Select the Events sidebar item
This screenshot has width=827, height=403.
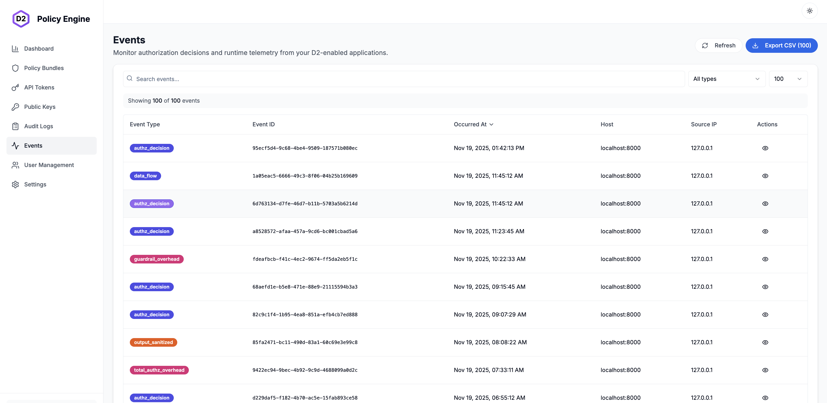point(33,145)
